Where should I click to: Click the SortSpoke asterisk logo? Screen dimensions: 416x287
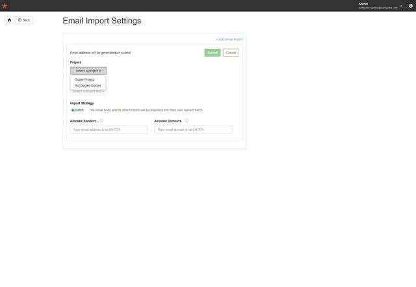[x=5, y=6]
